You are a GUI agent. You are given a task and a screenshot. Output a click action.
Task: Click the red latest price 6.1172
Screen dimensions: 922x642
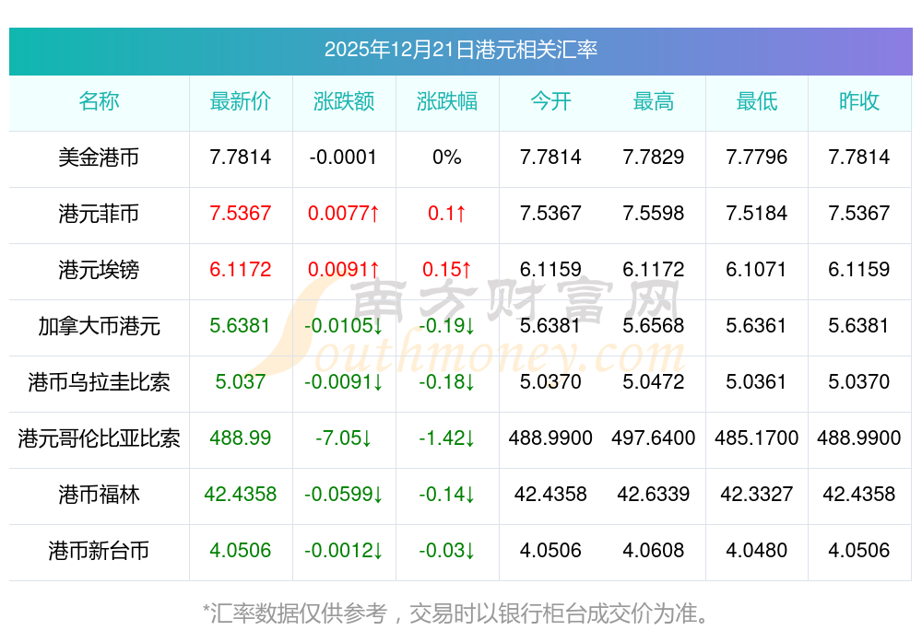(x=241, y=270)
